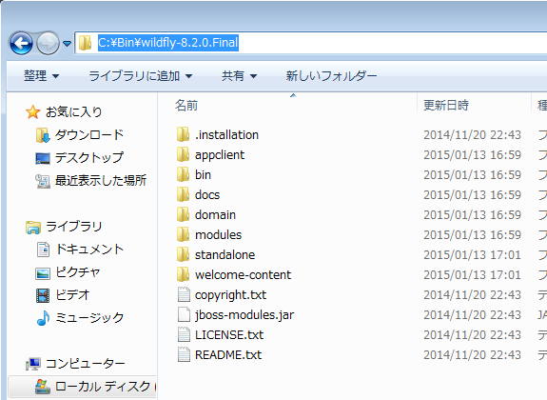Click the ピクチャ picture icon
Image resolution: width=547 pixels, height=400 pixels.
tap(43, 273)
